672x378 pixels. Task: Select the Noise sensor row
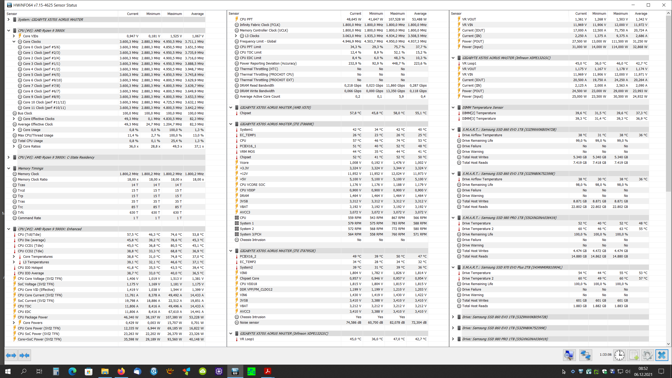[x=249, y=322]
